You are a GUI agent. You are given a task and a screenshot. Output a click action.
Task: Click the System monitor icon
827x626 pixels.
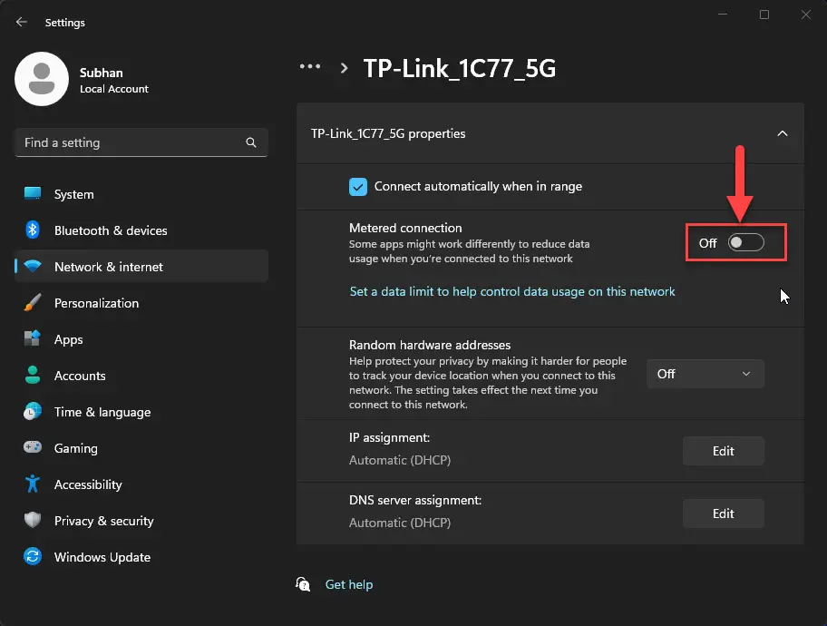click(32, 194)
